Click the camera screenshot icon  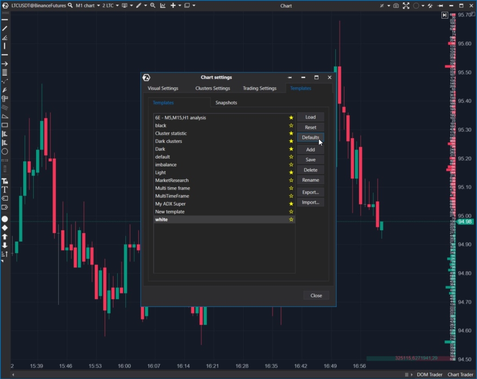[x=396, y=6]
